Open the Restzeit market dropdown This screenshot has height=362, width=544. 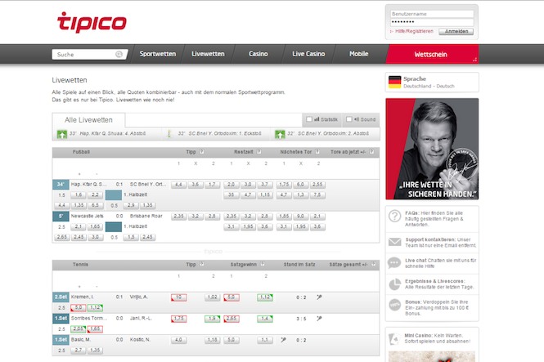[259, 152]
